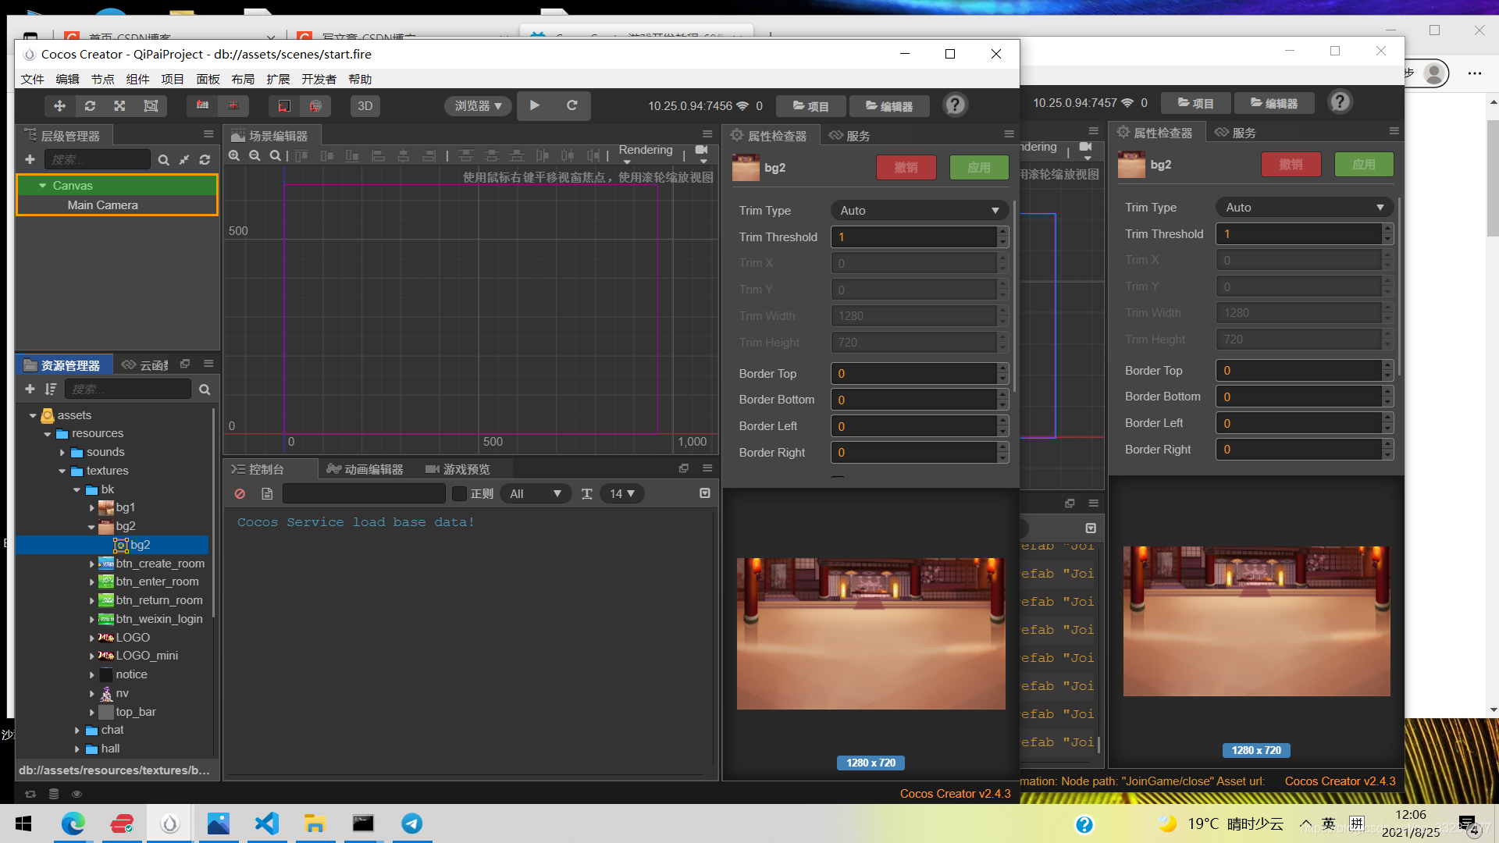Click the hierarchy panel search magnifier icon
Image resolution: width=1499 pixels, height=843 pixels.
tap(163, 160)
